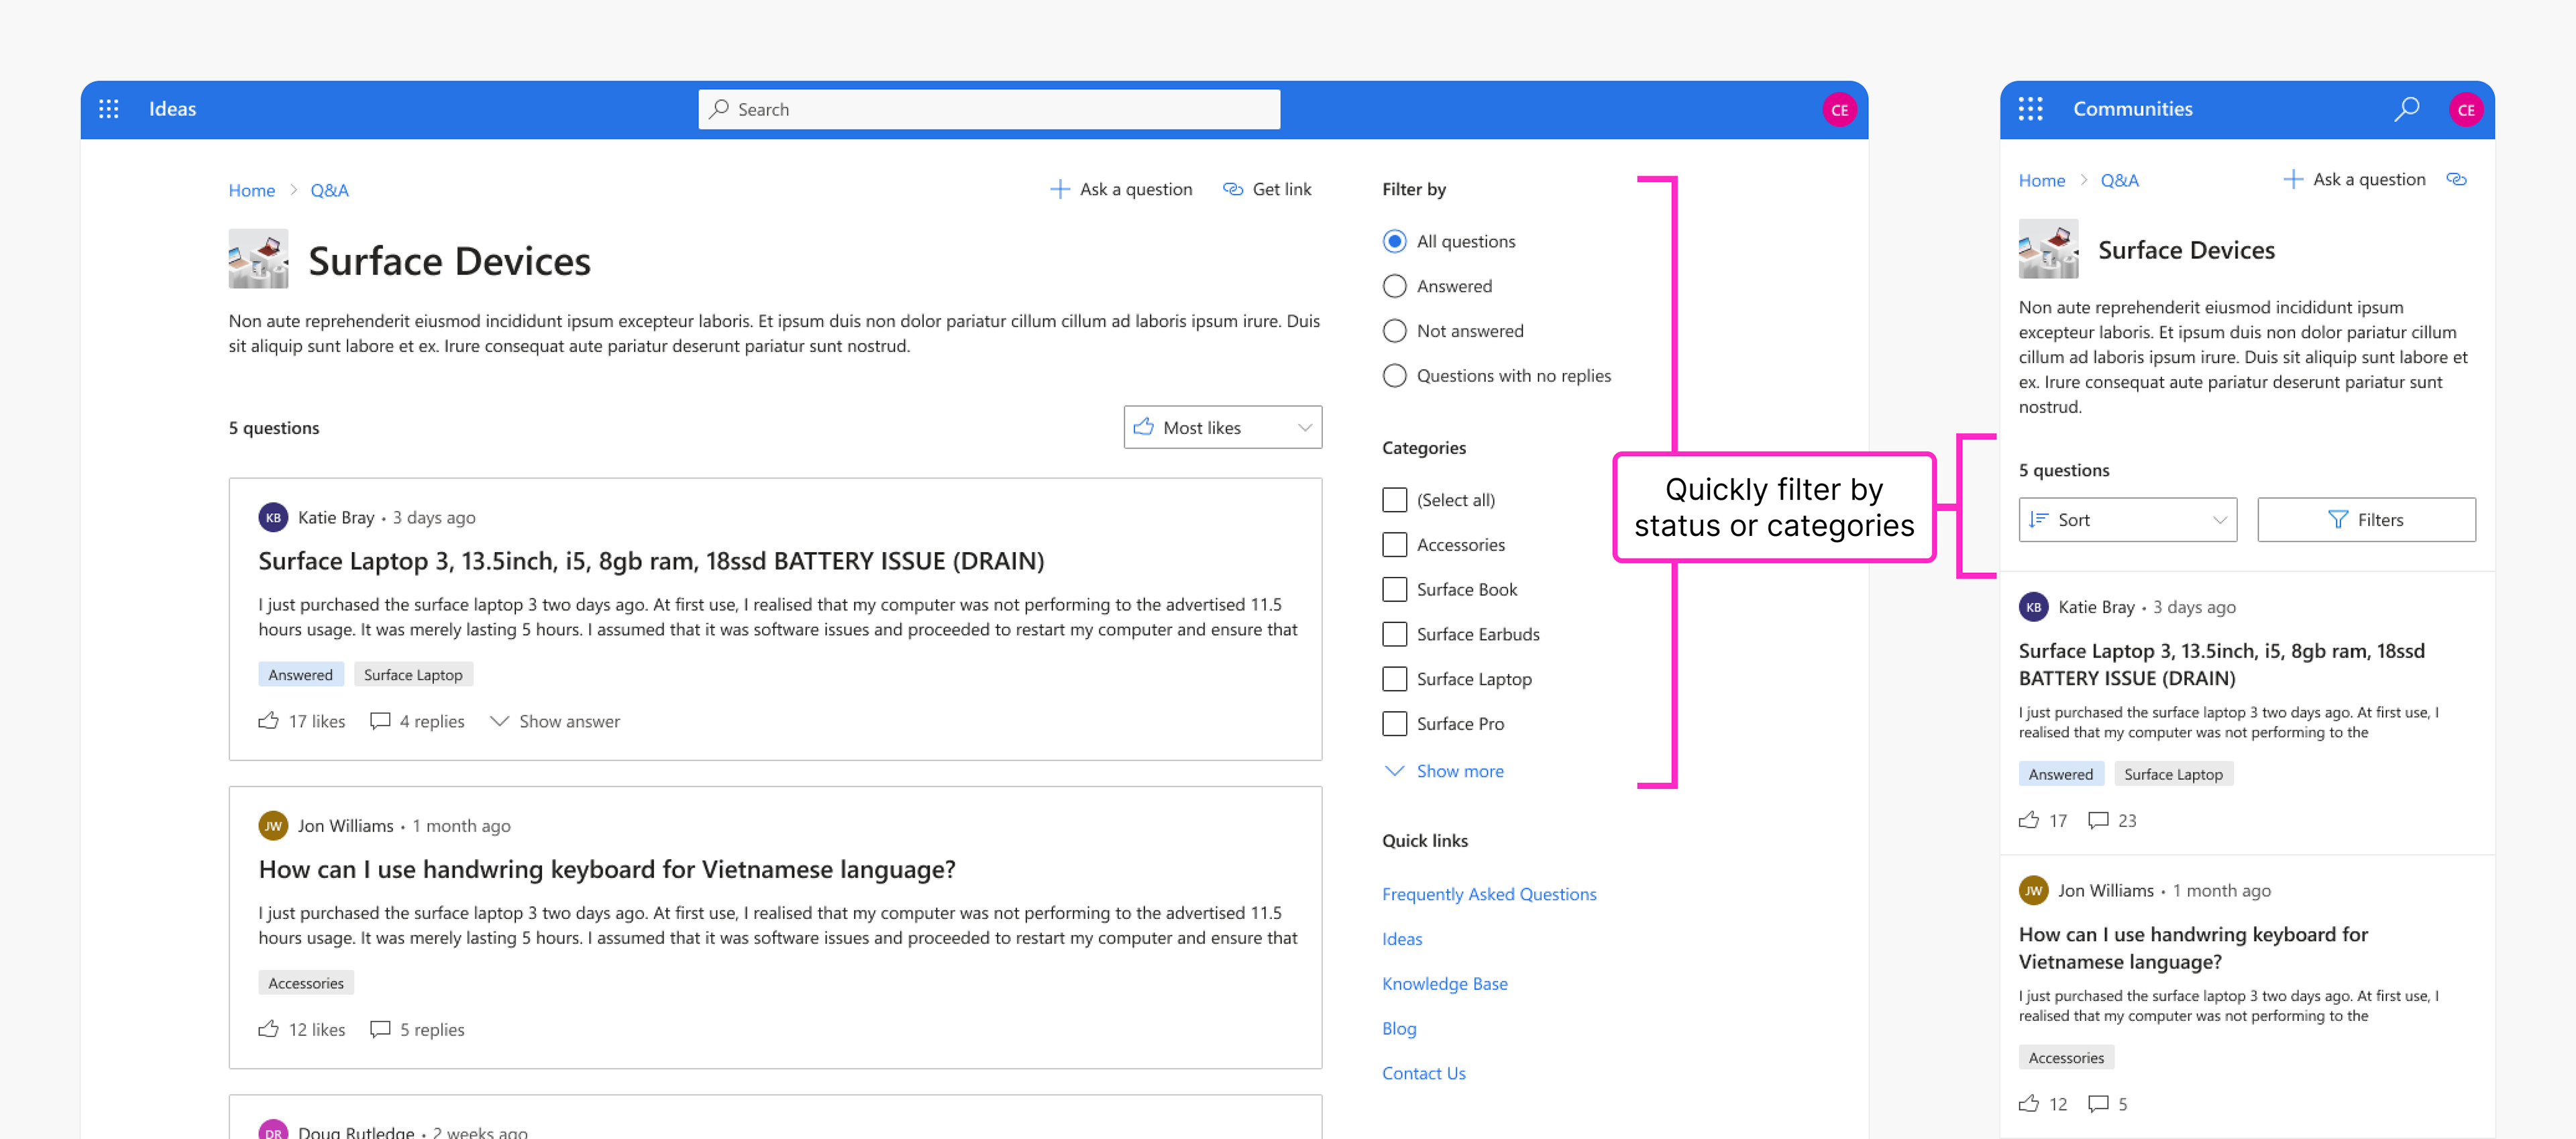Screen dimensions: 2576x1139
Task: Click Surface Laptop tag on Katie Bray's desktop card
Action: point(413,675)
